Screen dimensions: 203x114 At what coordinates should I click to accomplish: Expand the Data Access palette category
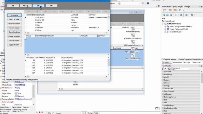[x=163, y=89]
